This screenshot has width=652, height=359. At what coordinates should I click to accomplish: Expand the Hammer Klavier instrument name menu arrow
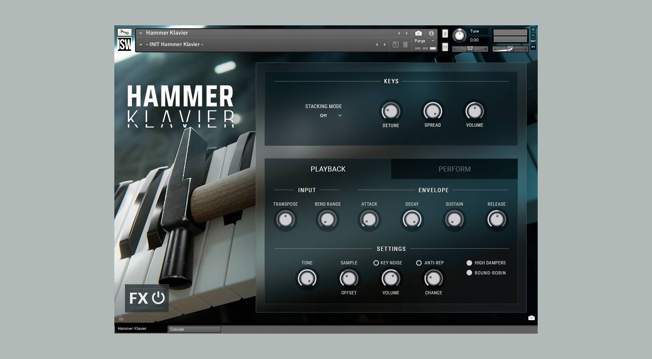(141, 33)
